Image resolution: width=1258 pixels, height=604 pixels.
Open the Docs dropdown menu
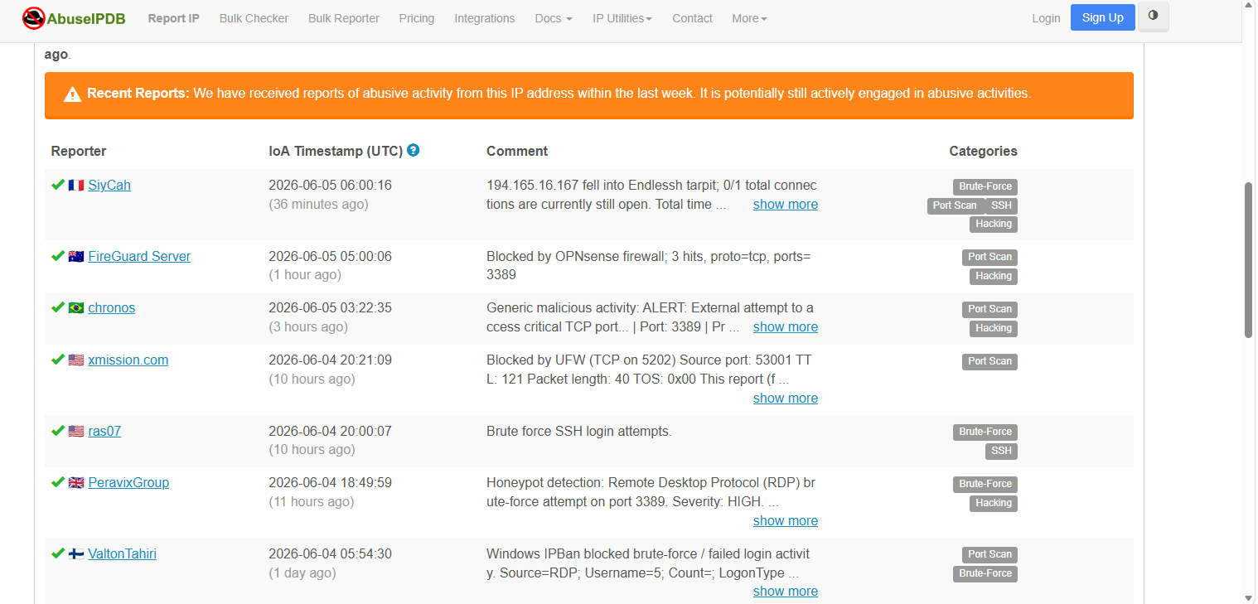[x=554, y=18]
